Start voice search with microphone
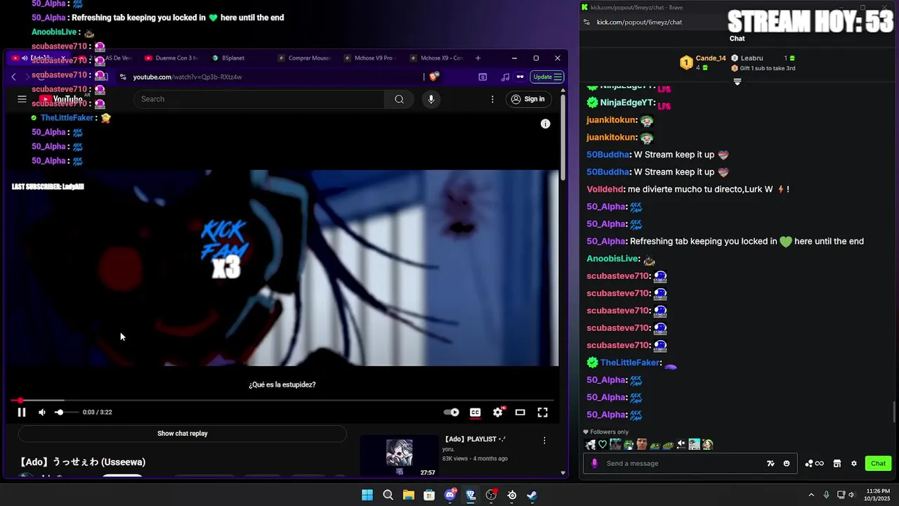The image size is (899, 506). 431,99
